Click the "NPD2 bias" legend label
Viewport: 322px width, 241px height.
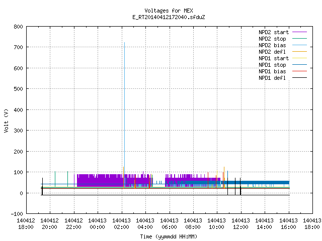point(272,45)
